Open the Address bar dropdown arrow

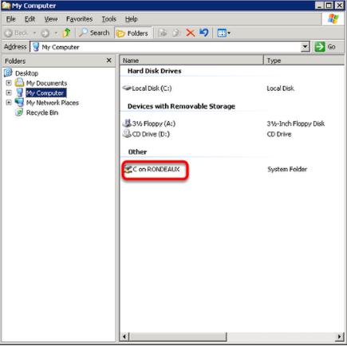click(x=306, y=47)
